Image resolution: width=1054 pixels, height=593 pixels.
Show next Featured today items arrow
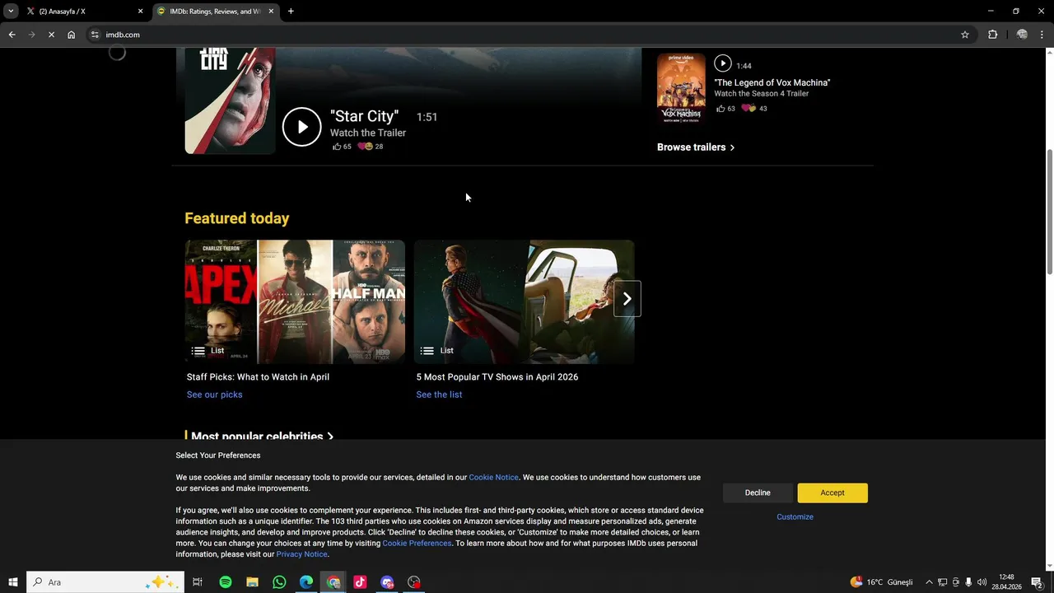[627, 299]
